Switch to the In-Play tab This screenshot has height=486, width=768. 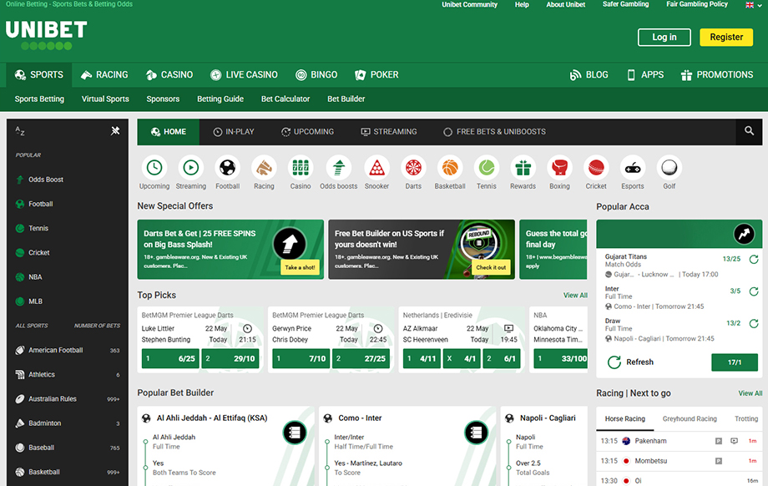coord(234,132)
